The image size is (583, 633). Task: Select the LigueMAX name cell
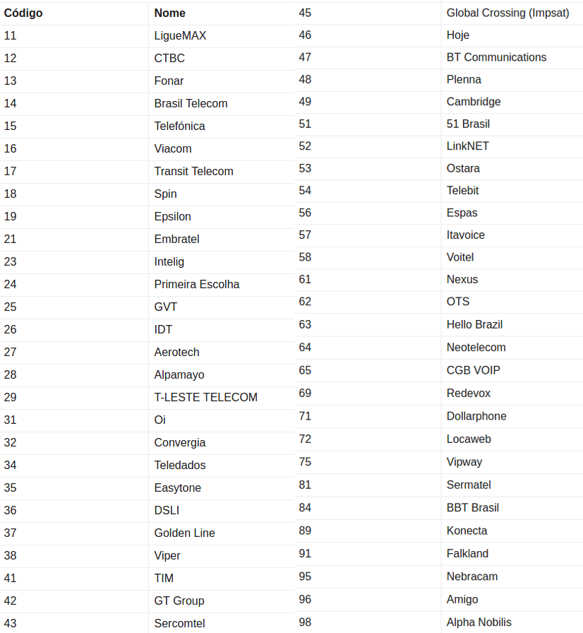180,36
